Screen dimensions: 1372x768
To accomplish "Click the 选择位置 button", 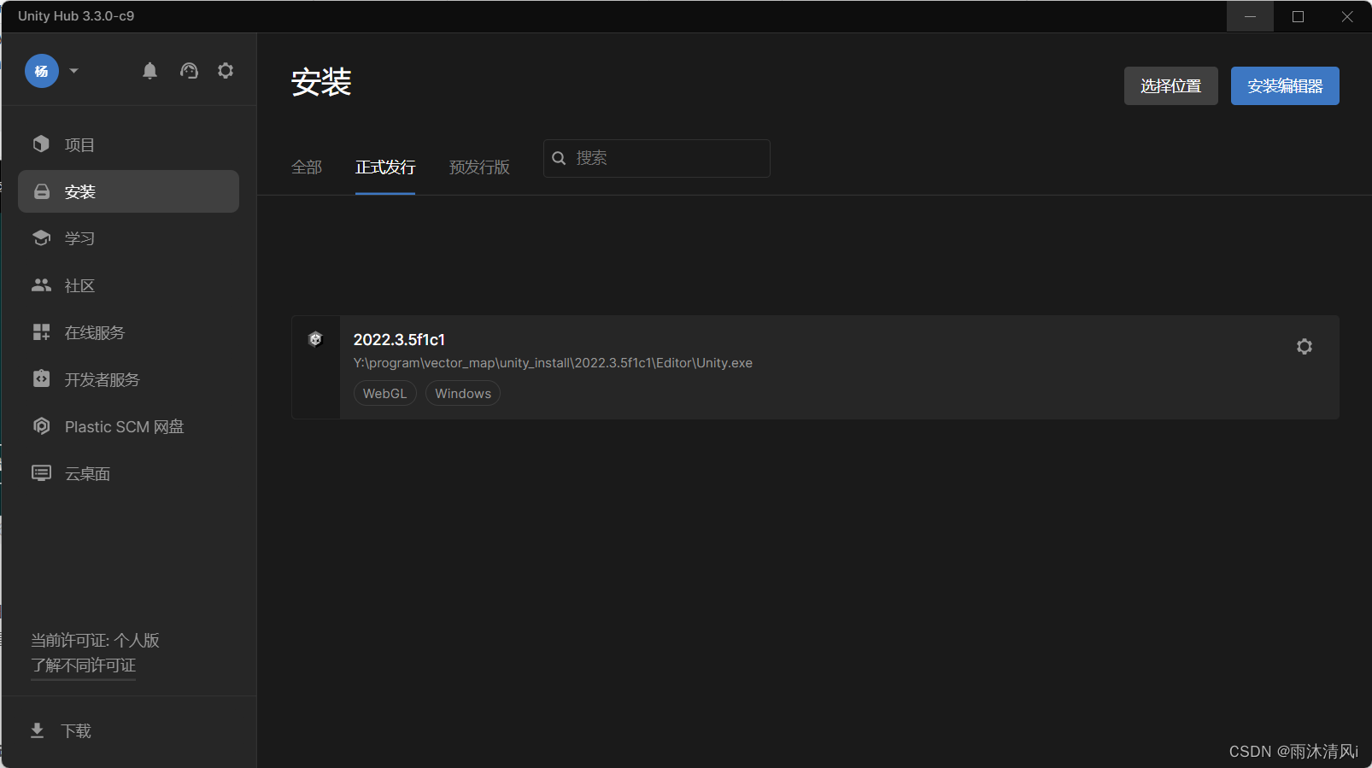I will click(x=1171, y=86).
